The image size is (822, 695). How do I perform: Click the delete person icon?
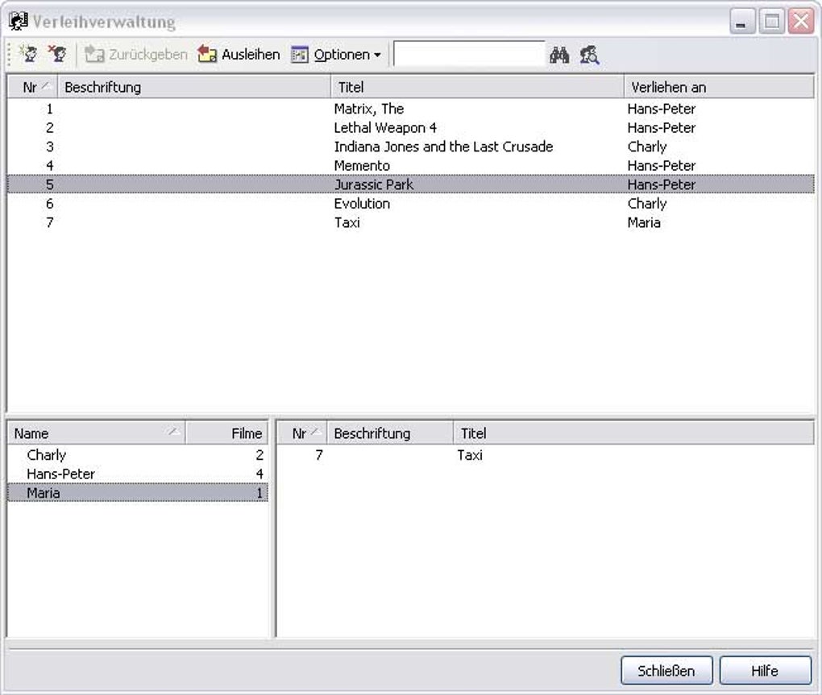click(x=57, y=54)
